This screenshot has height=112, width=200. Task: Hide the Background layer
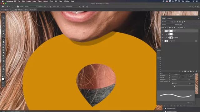[162, 41]
